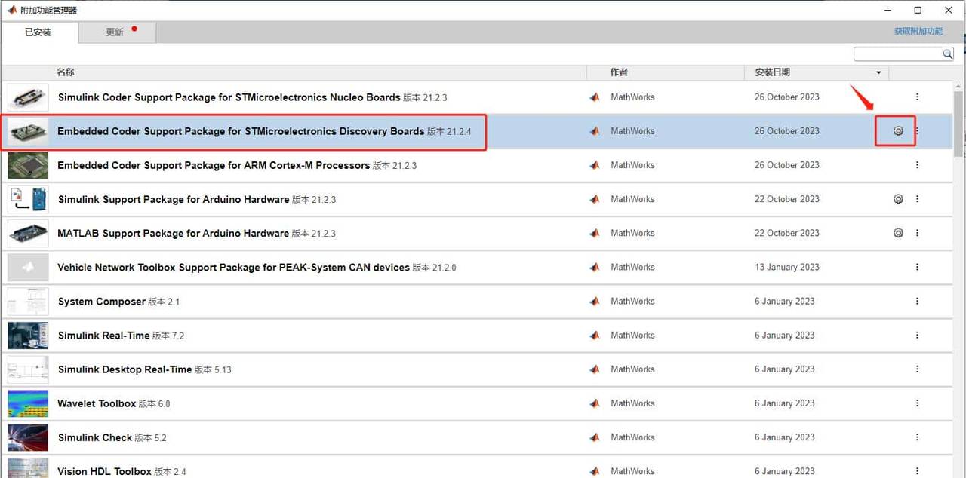Open three-dot menu for ARM Cortex-M Processors

[917, 165]
